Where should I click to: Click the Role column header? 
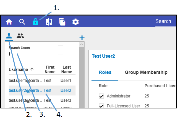(103, 86)
